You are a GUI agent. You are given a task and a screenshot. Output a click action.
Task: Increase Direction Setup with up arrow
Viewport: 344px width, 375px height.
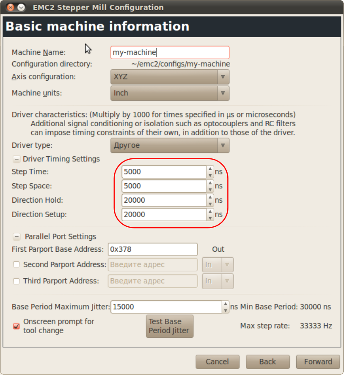tap(210, 212)
